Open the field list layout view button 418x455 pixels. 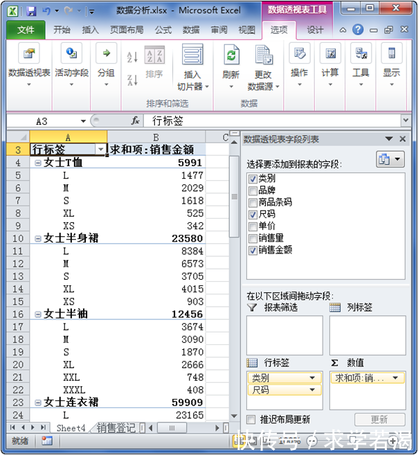pos(390,159)
